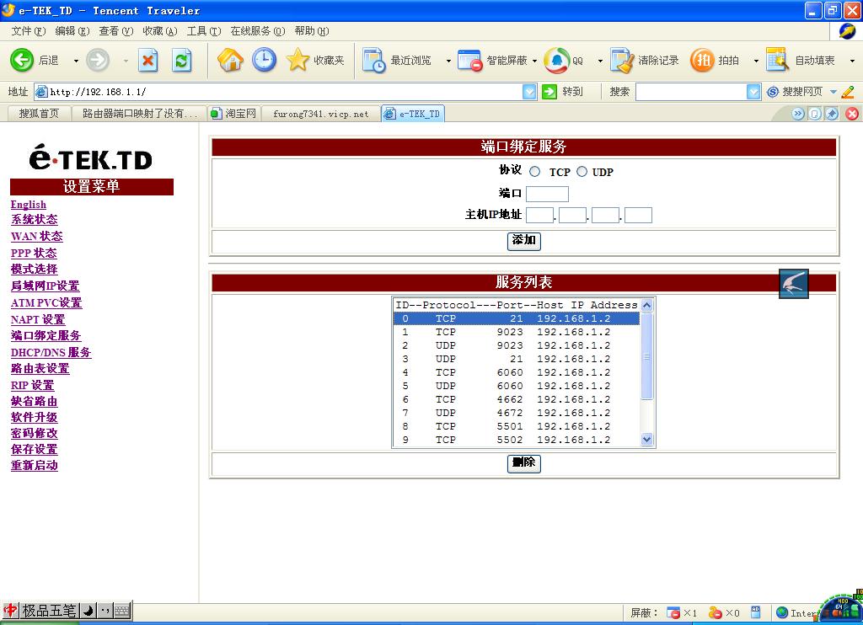Click the blocked popups status bar icon
Viewport: 863px width, 625px height.
pos(673,612)
